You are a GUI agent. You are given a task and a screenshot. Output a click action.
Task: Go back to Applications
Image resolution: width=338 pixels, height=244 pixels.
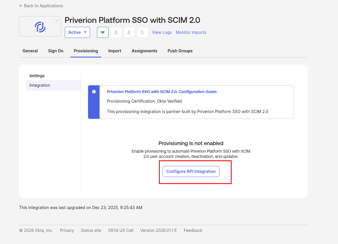click(x=41, y=6)
